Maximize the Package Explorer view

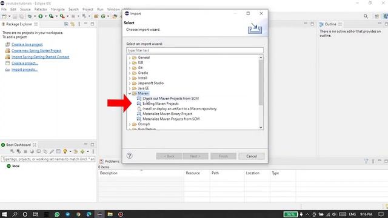92,24
